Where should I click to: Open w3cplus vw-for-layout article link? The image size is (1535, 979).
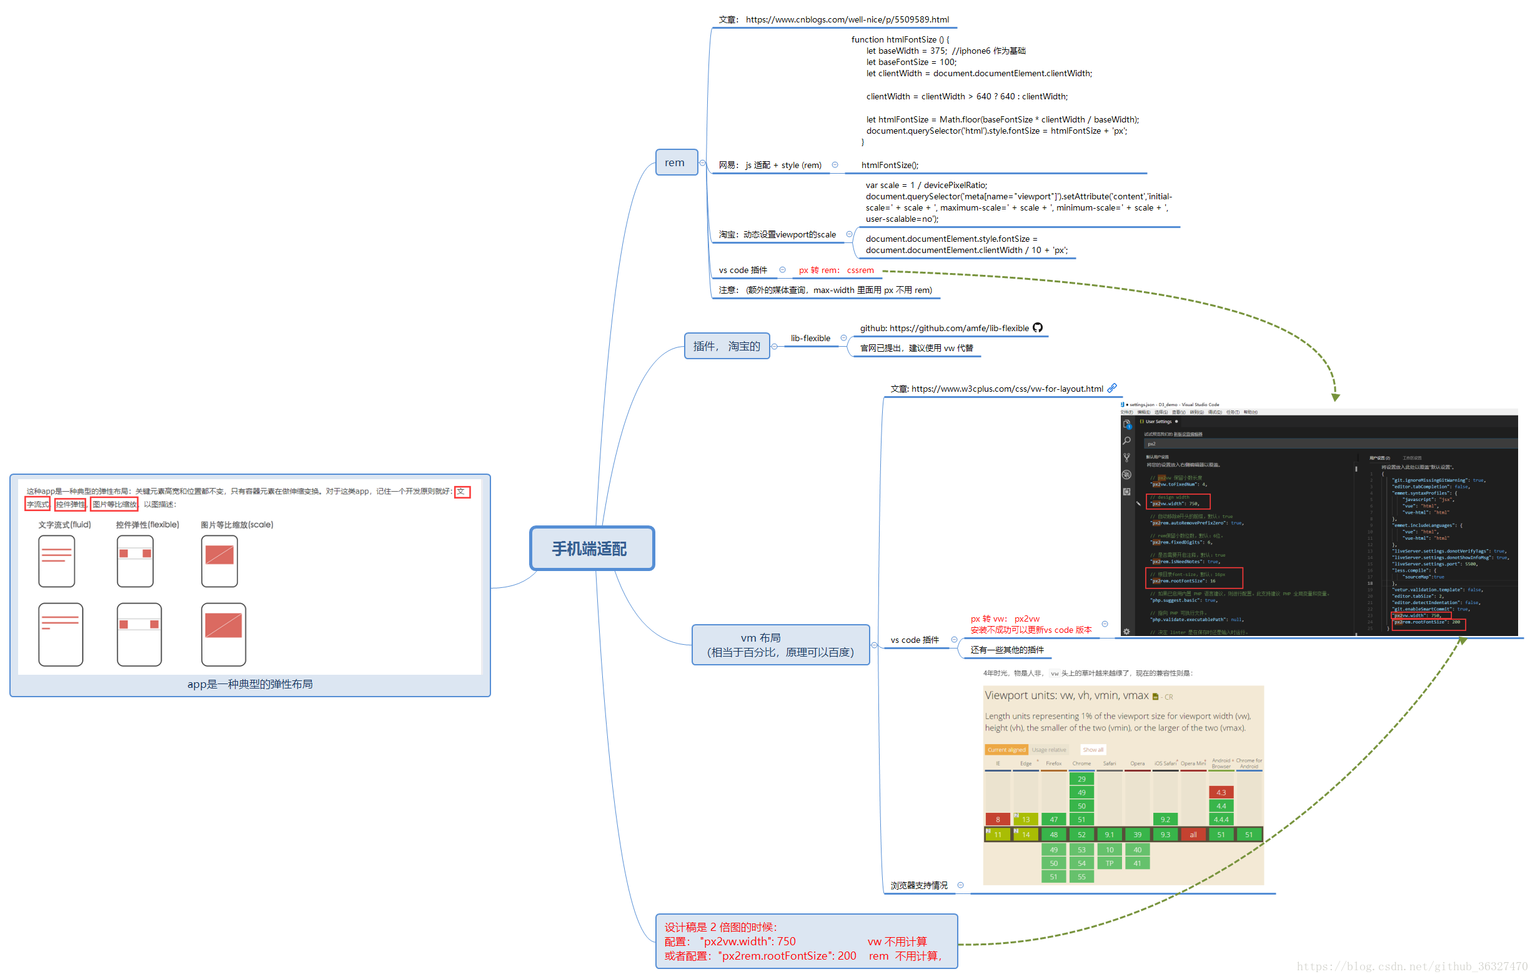click(1007, 389)
